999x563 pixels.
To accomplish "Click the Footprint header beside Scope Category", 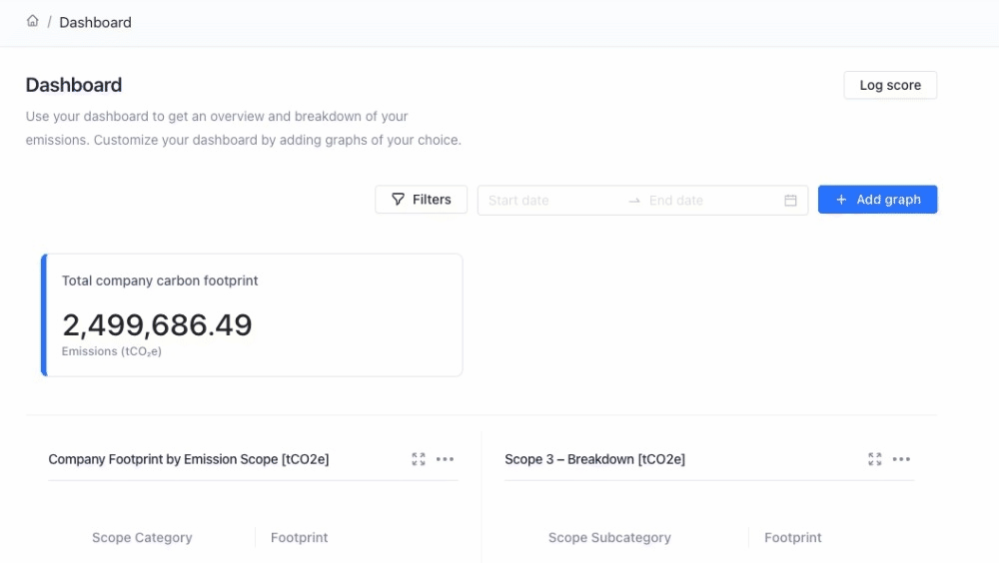I will point(299,537).
